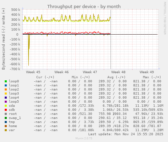Click the 500 k y-axis label
168x142 pixels.
pos(16,10)
